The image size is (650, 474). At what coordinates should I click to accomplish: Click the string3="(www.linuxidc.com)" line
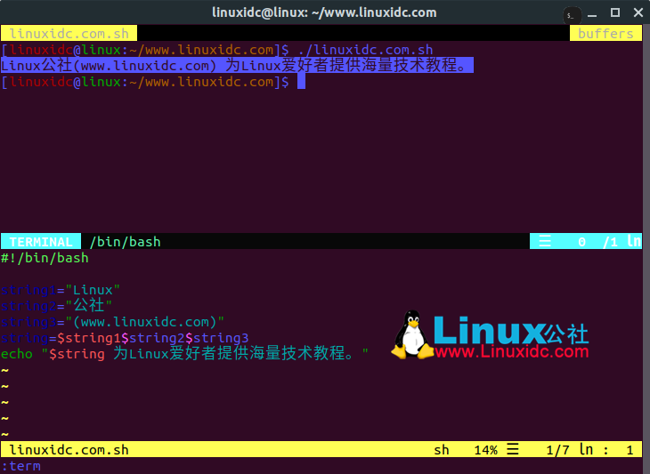tap(113, 322)
